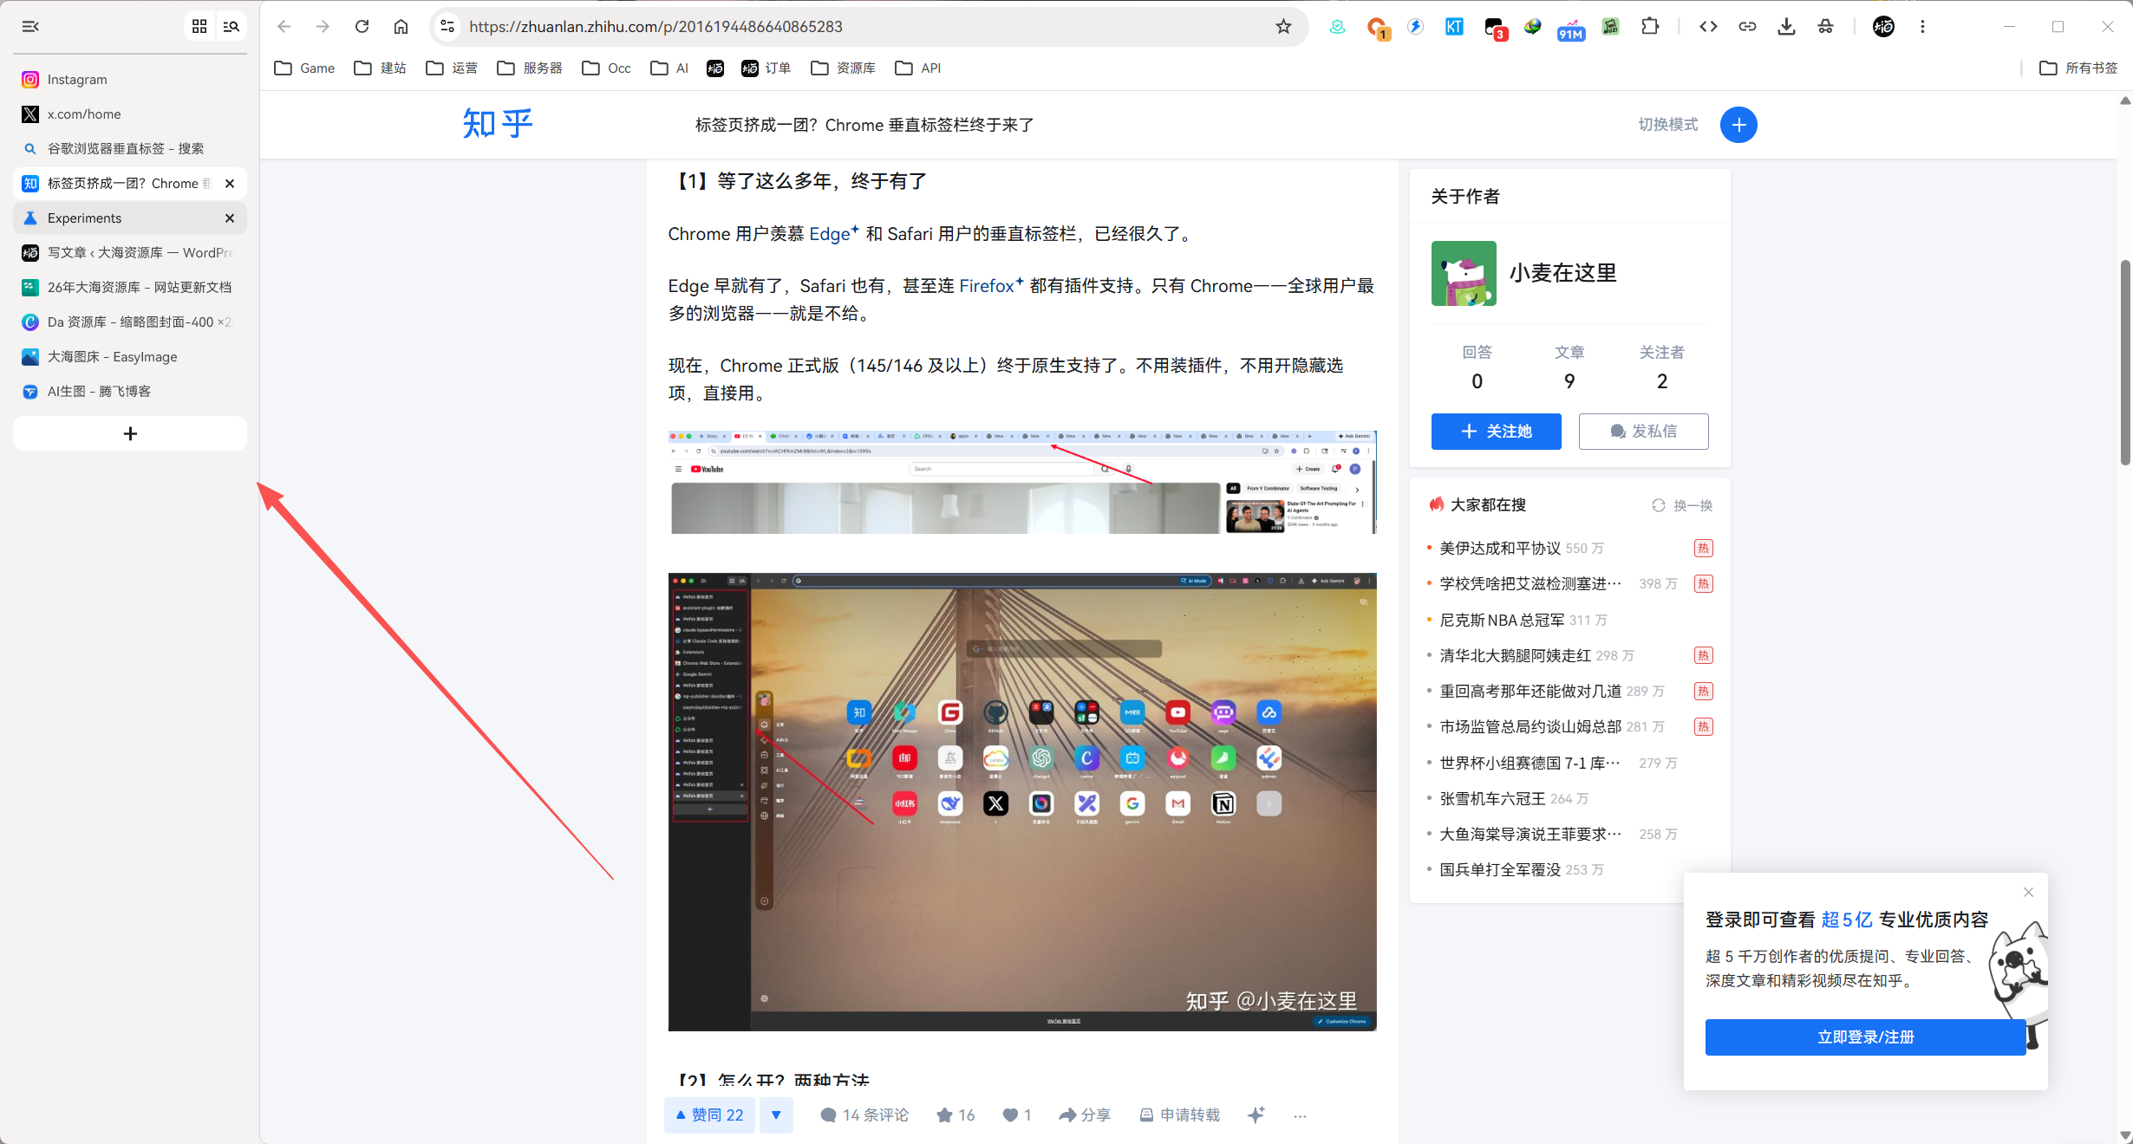
Task: Bookmark this page with star icon
Action: click(x=1283, y=27)
